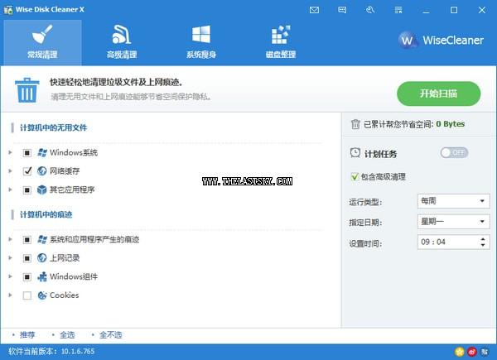Toggle the Windows组件 checkbox
This screenshot has width=497, height=360.
pyautogui.click(x=27, y=277)
